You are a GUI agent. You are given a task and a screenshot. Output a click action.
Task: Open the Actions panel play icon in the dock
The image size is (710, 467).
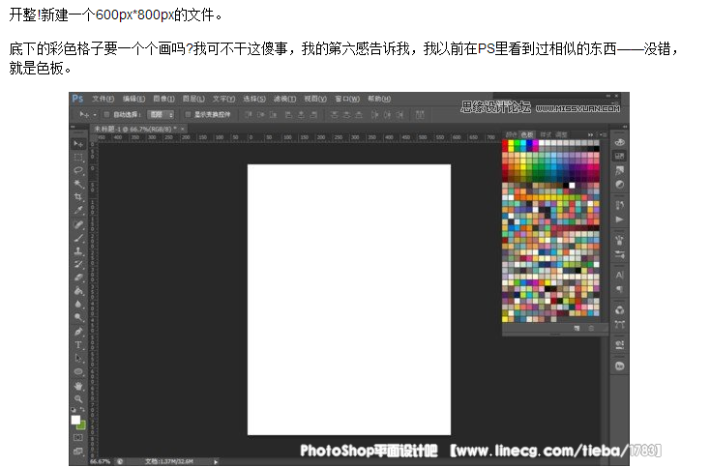(x=619, y=219)
